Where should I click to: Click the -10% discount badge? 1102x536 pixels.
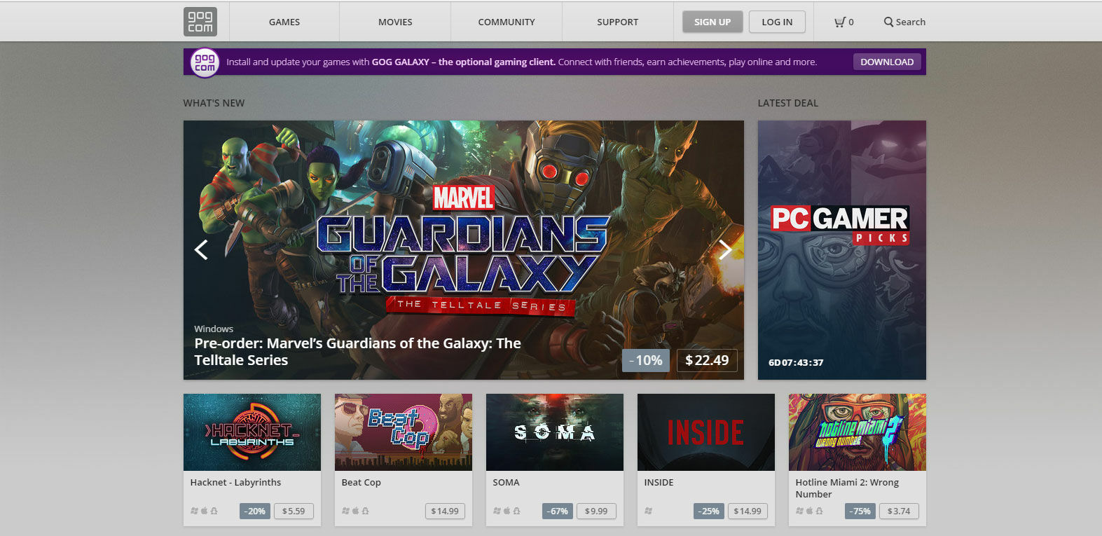tap(646, 360)
